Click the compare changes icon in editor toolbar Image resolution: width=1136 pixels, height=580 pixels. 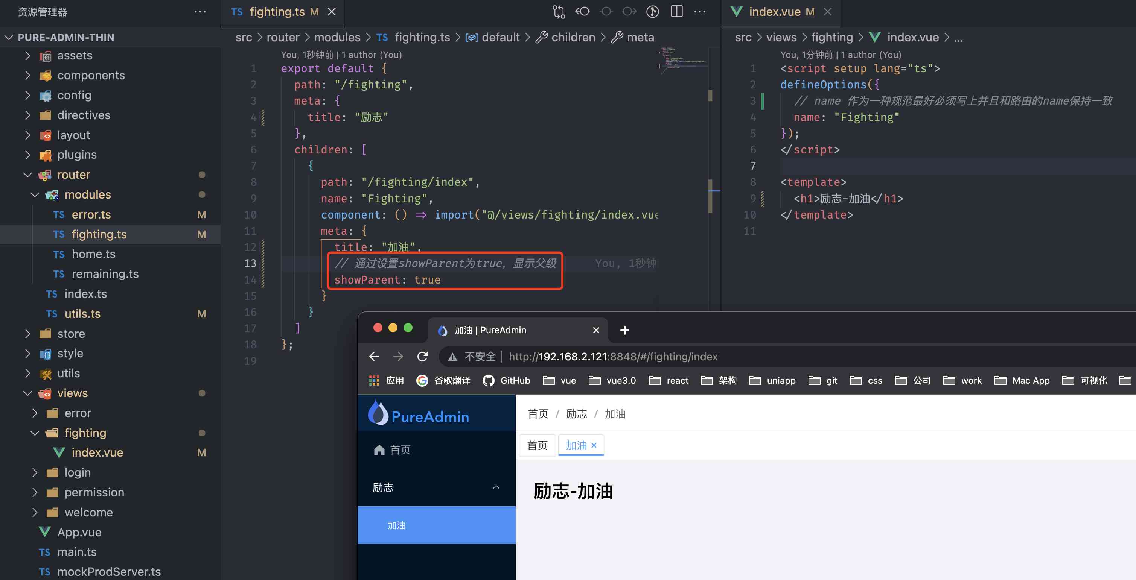[x=559, y=11]
